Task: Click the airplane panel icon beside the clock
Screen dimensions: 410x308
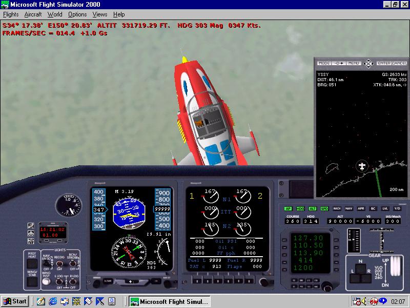Action: (31, 233)
